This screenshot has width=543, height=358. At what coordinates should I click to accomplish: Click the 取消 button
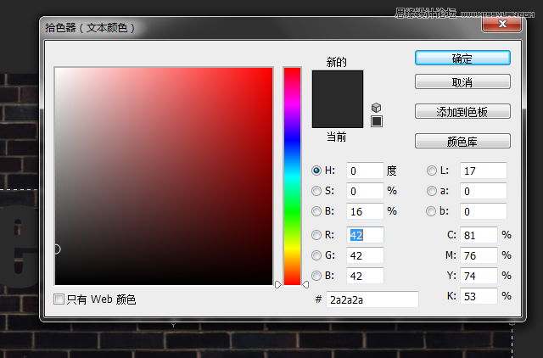462,82
